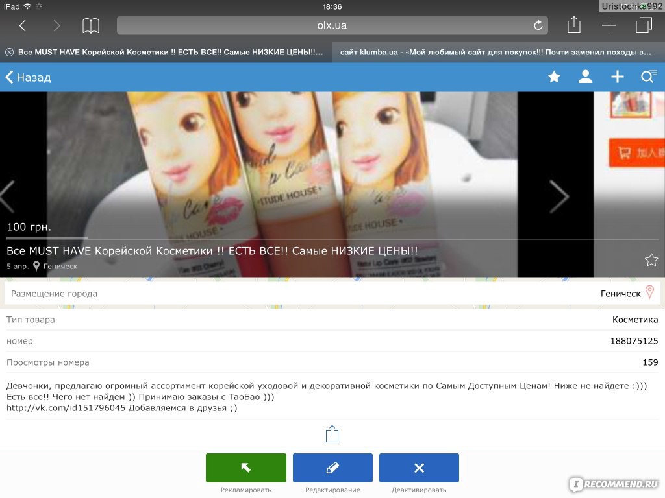665x498 pixels.
Task: Show next photo with right arrow
Action: tap(559, 196)
